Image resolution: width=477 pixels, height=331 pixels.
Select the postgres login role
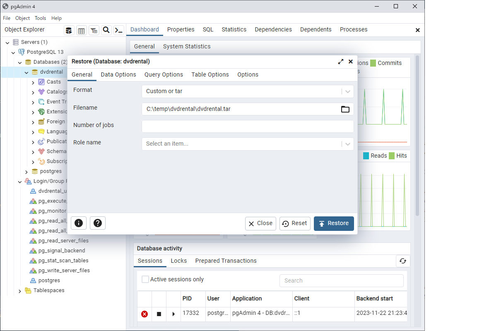click(49, 281)
